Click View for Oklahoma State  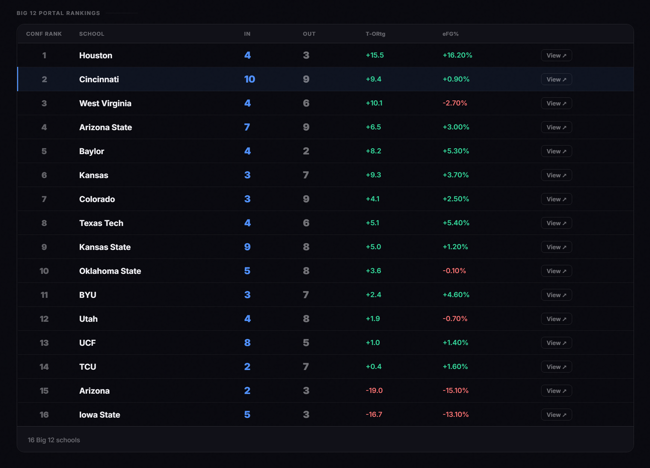click(x=556, y=271)
